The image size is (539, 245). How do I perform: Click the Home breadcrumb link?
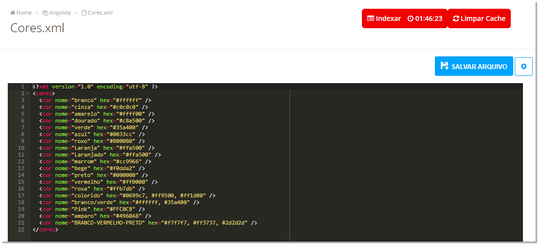(21, 13)
